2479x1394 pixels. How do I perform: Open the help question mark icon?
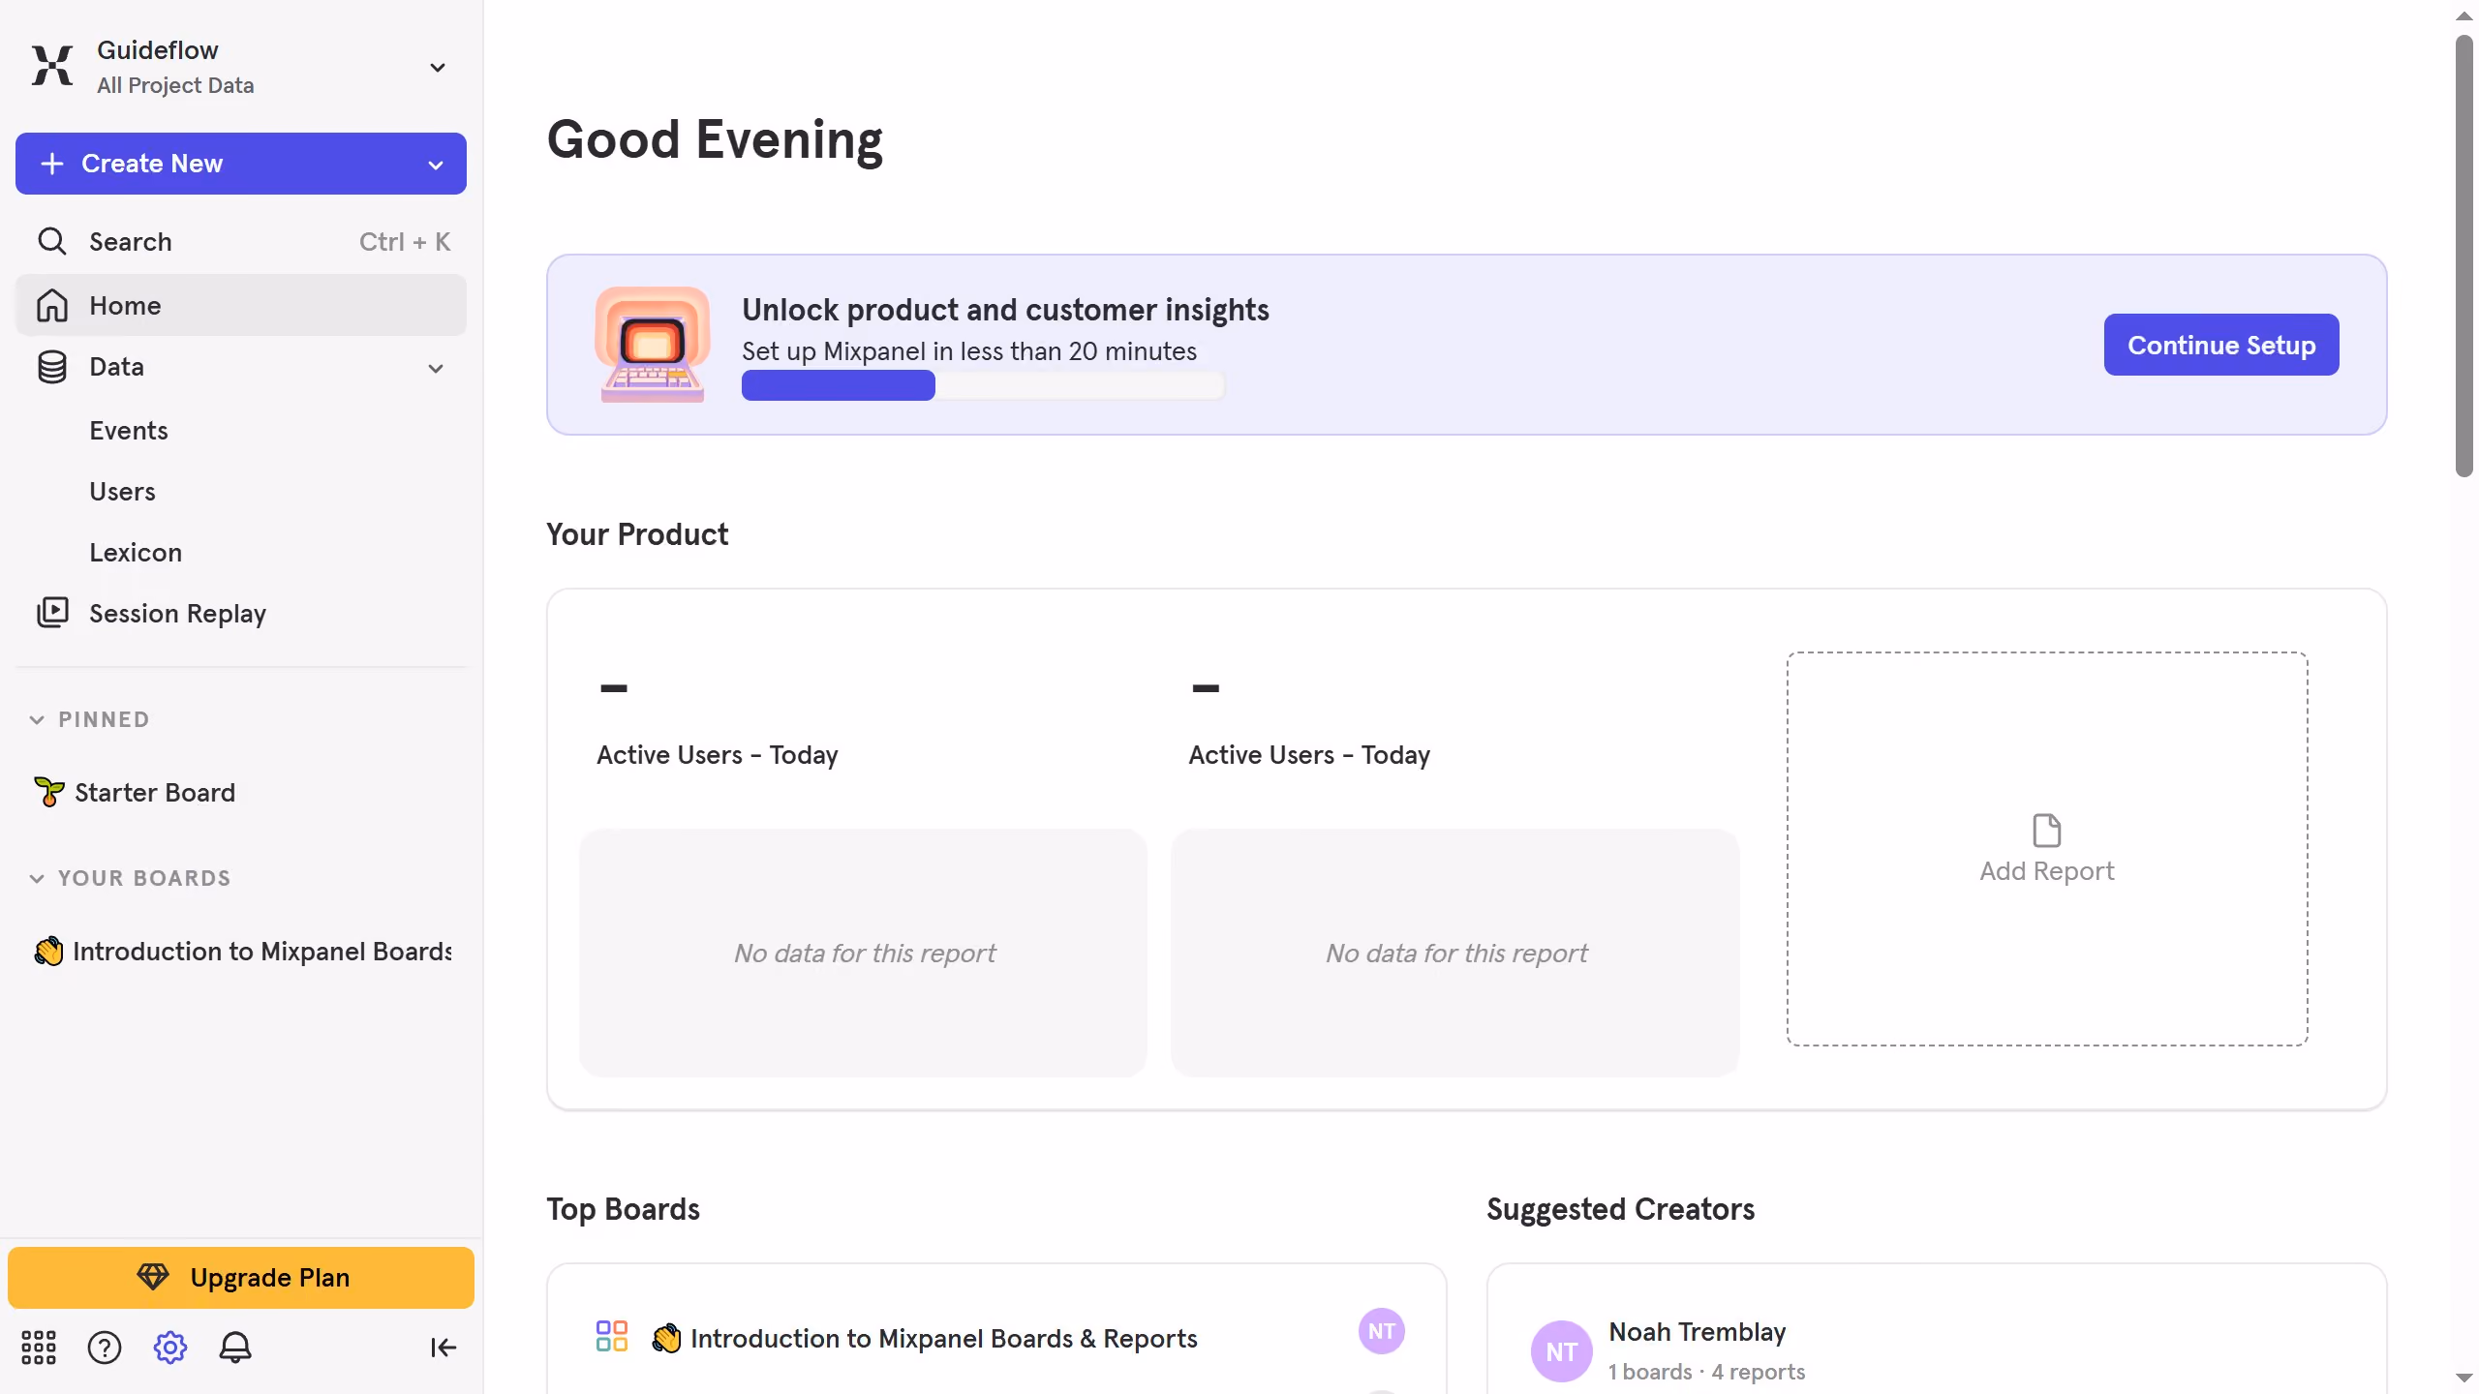tap(105, 1347)
